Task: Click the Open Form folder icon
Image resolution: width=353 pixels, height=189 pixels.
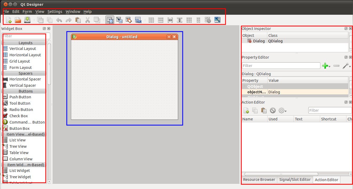Action: (18, 20)
